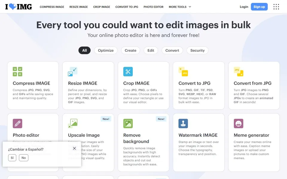
Task: Open the Compress IMAGE card title
Action: point(31,83)
